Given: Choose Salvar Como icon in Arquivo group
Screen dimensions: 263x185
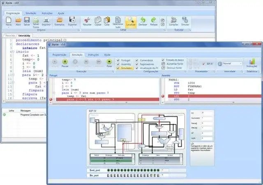Looking at the screenshot, I should pos(36,22).
